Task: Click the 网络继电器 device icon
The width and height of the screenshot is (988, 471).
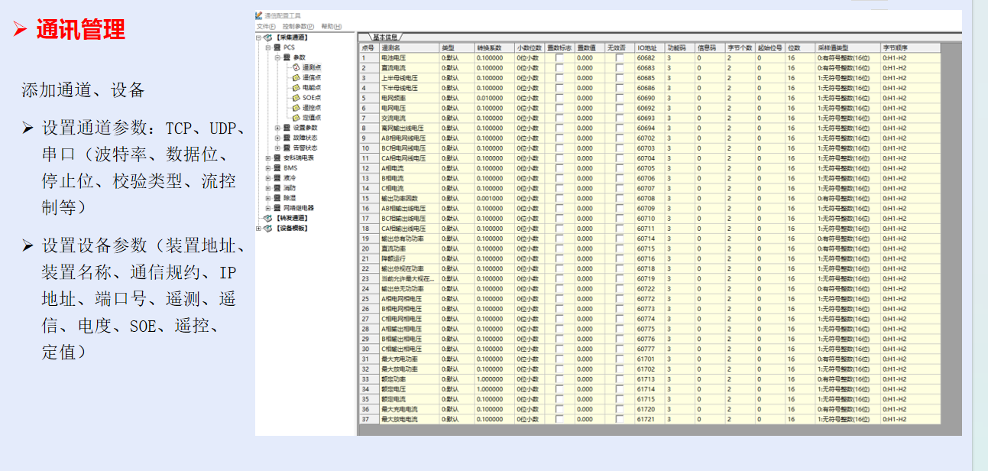Action: click(277, 207)
